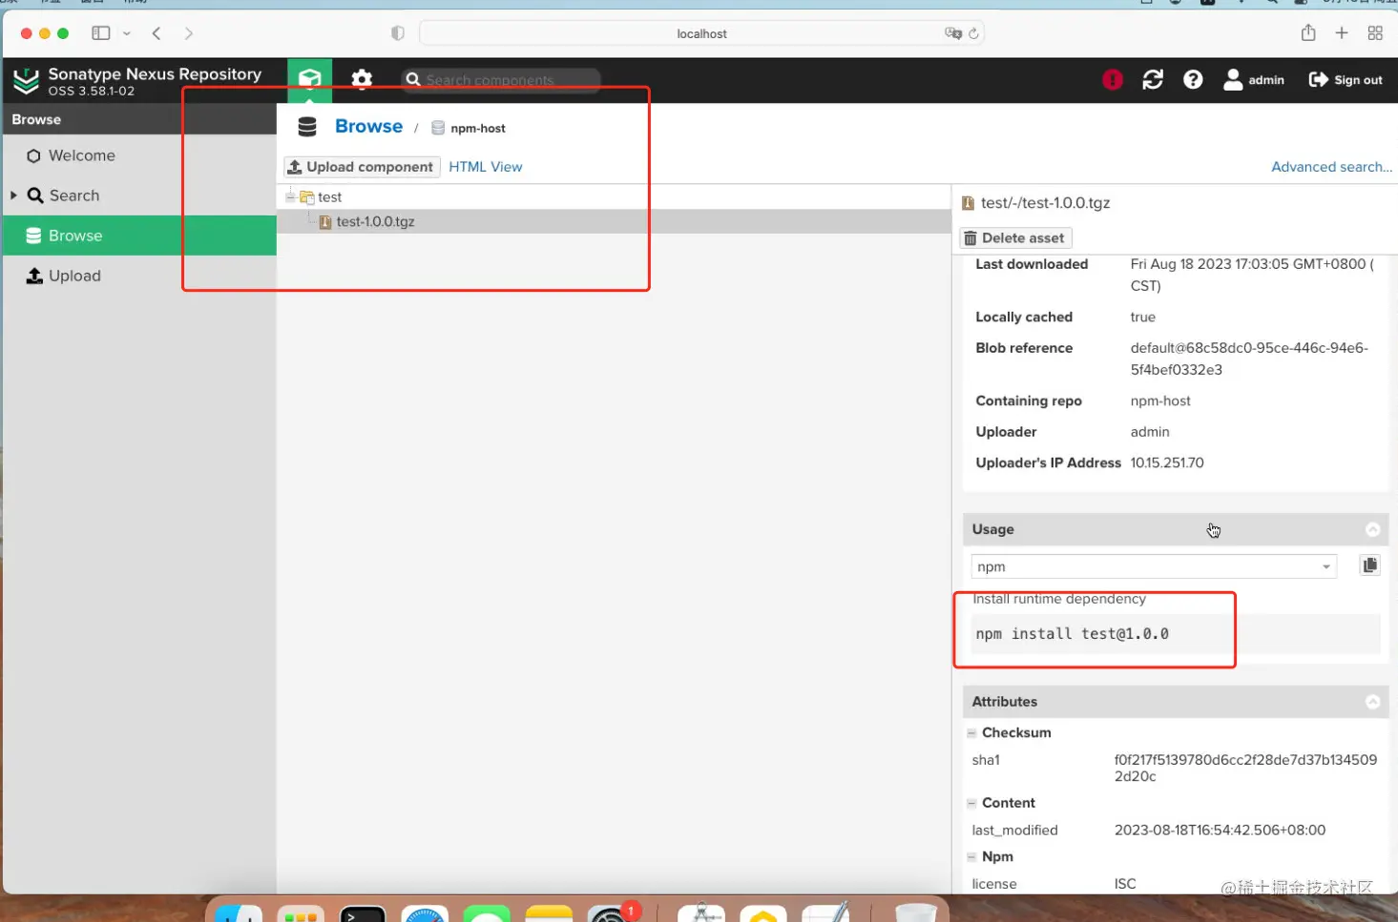Reload the page with address bar icon

(973, 33)
